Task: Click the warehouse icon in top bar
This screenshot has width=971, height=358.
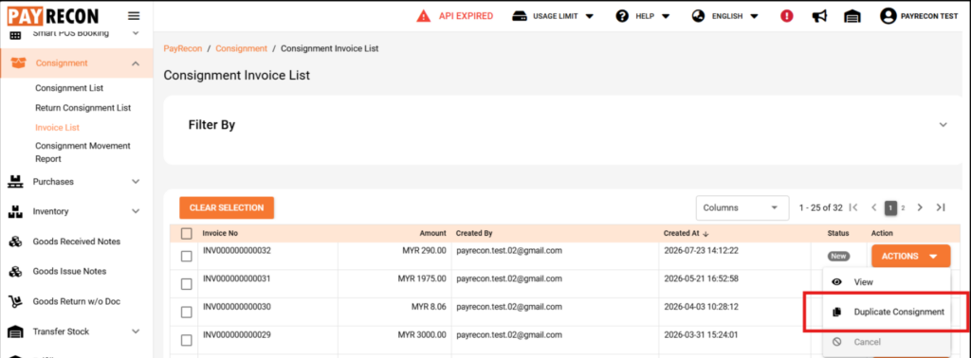Action: [x=852, y=17]
